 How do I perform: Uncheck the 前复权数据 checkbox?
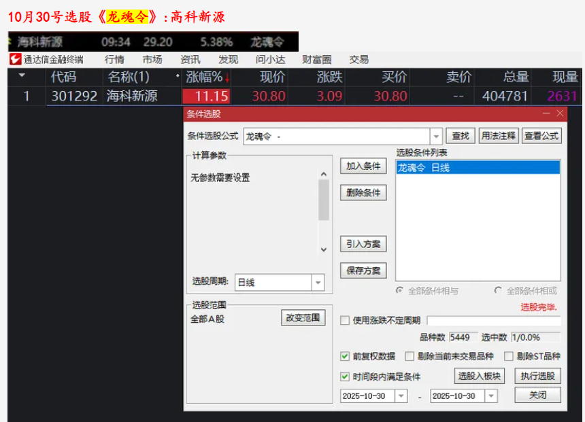tap(345, 356)
